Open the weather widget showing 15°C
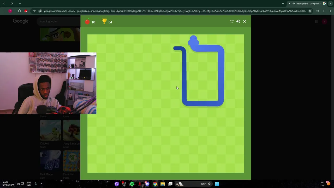Image resolution: width=334 pixels, height=188 pixels. pyautogui.click(x=325, y=184)
